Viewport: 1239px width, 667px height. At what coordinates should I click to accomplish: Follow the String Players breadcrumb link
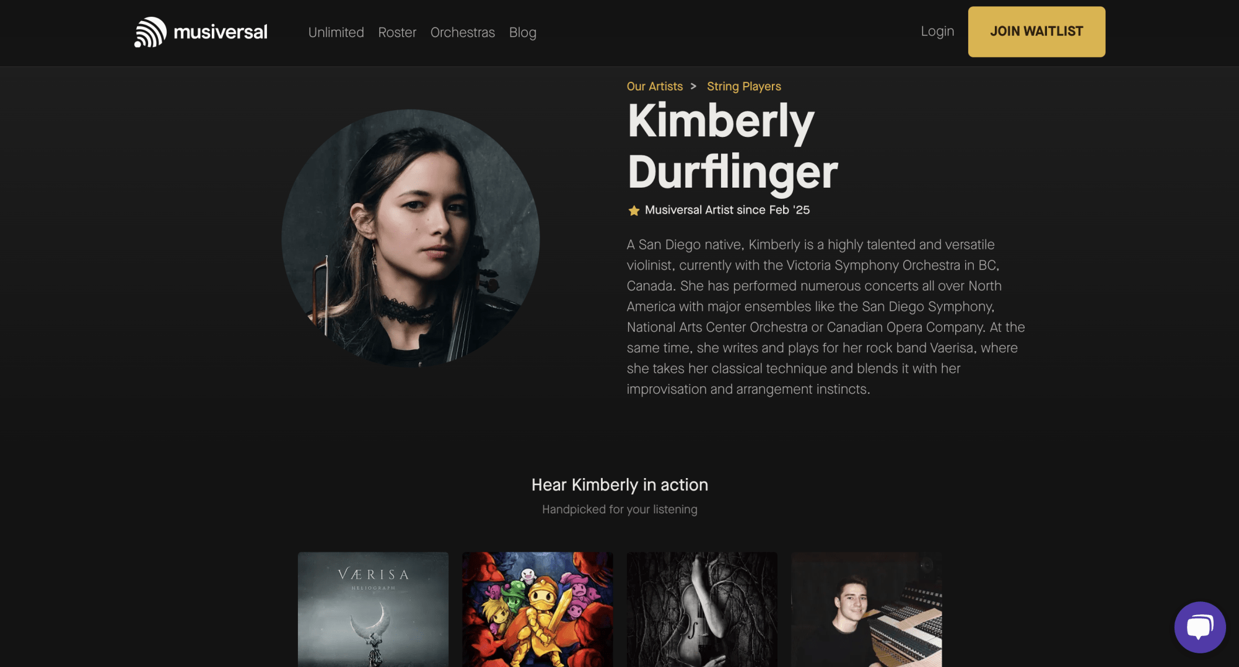pos(744,86)
